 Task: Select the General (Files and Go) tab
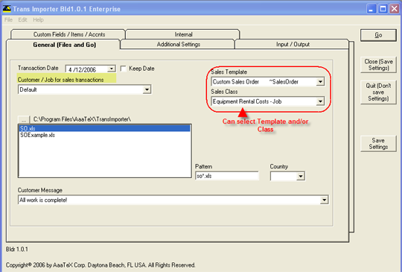(x=64, y=45)
